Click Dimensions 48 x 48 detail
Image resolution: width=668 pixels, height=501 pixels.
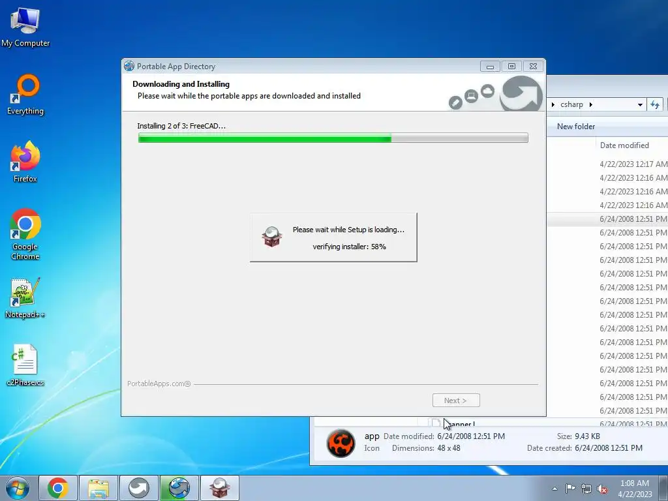(x=425, y=448)
